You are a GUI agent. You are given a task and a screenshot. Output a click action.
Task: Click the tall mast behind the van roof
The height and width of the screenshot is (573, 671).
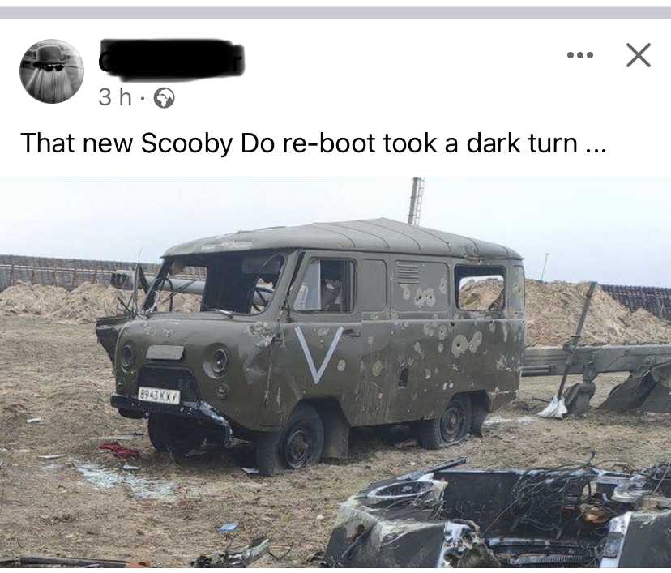click(417, 200)
